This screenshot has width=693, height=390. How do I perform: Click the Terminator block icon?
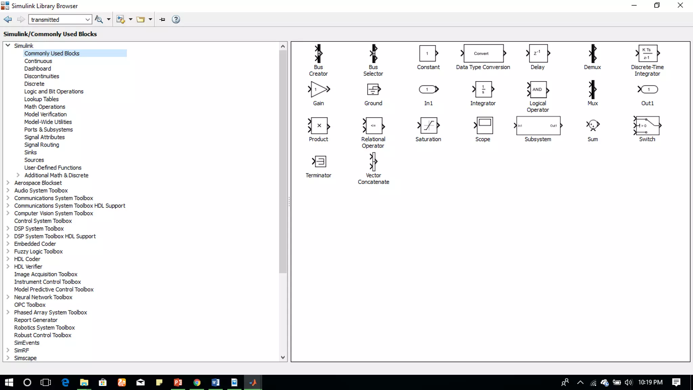pyautogui.click(x=319, y=161)
